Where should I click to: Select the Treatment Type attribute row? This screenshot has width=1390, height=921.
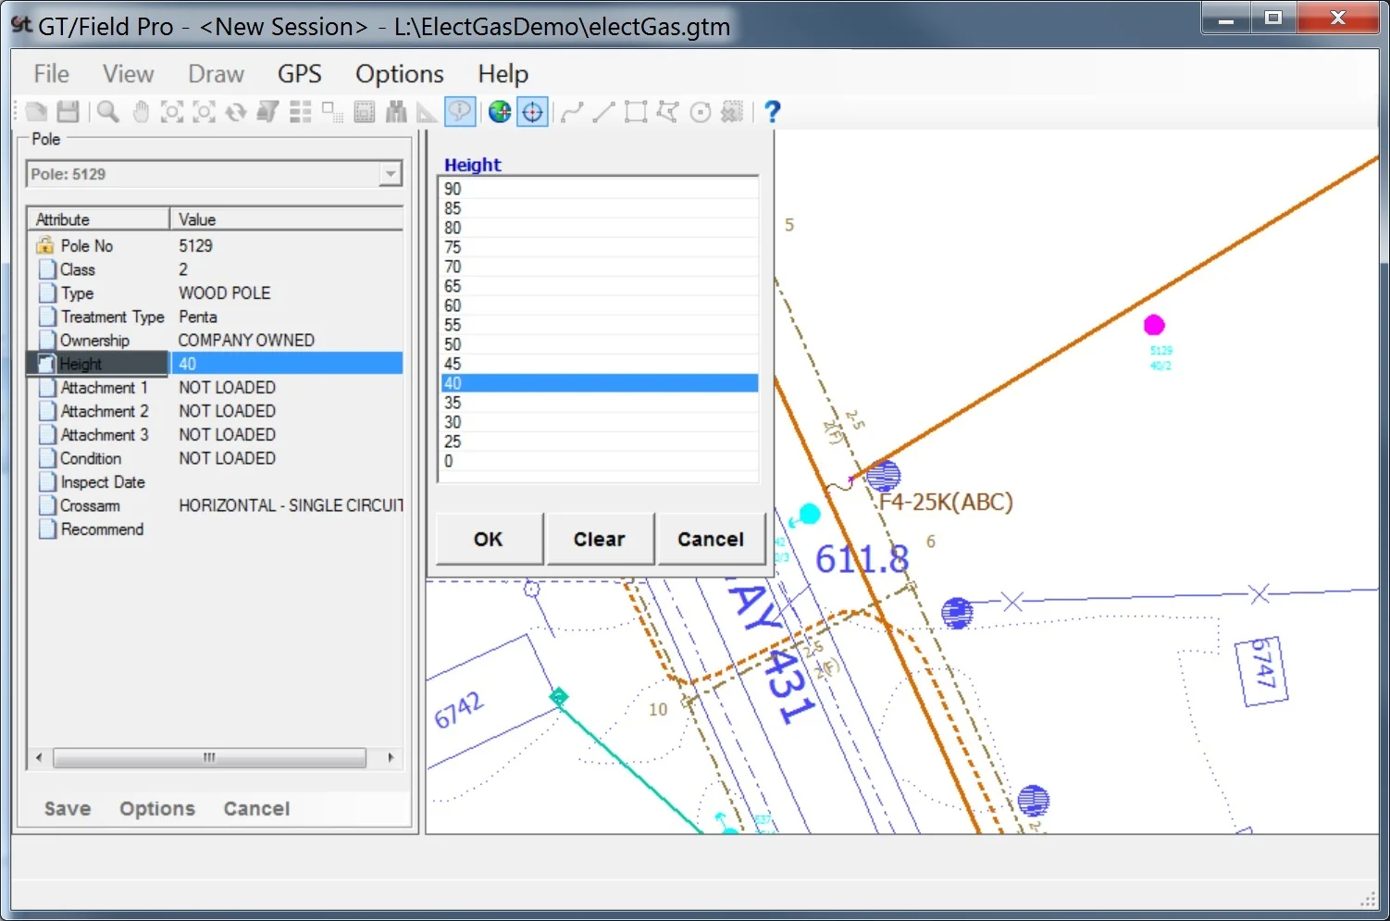[216, 317]
